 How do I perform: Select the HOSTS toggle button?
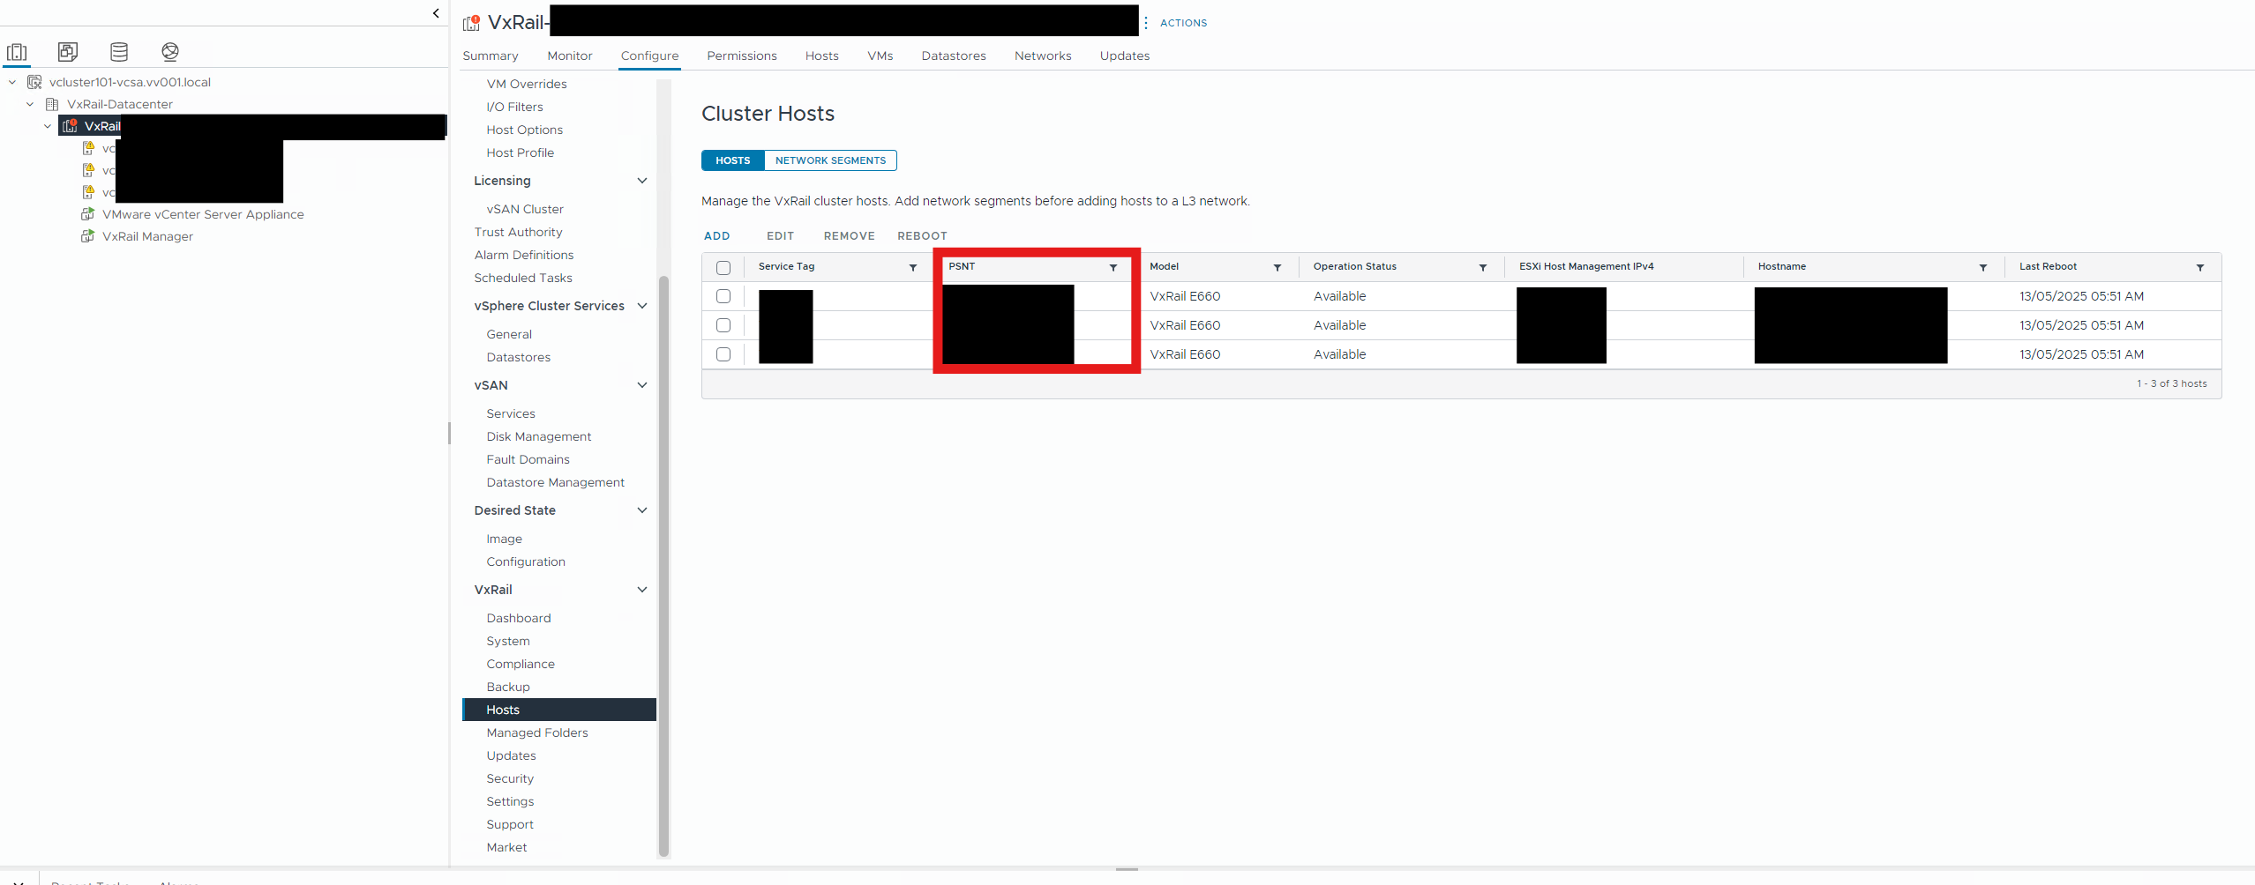(x=733, y=160)
